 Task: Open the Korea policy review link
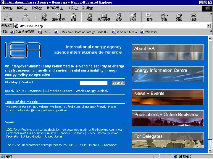(102, 133)
